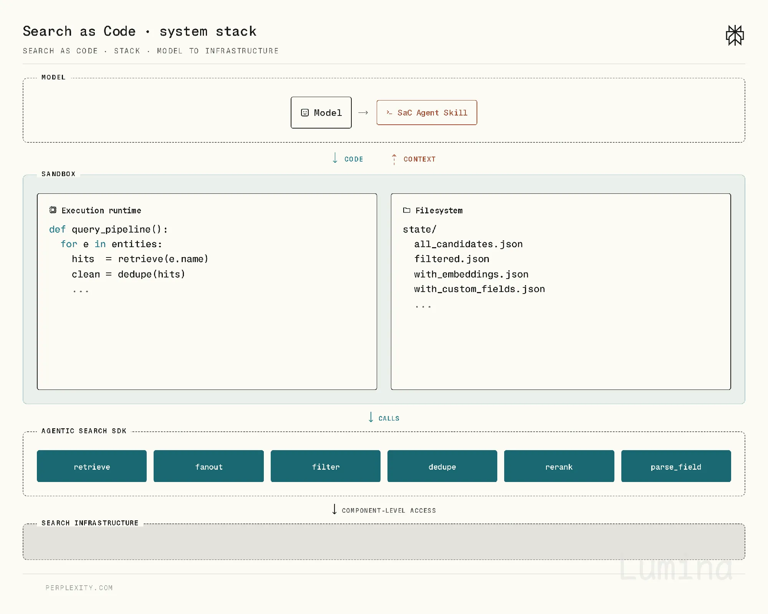Open the SaC Agent Skill box
The height and width of the screenshot is (614, 768).
coord(427,112)
